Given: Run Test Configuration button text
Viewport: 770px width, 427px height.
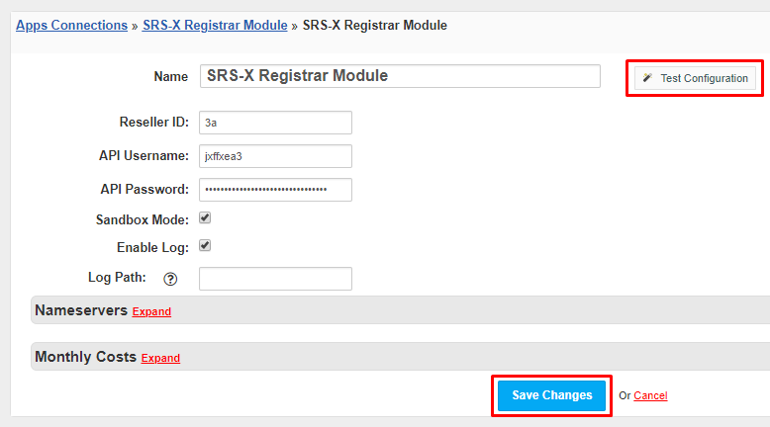Looking at the screenshot, I should [705, 78].
